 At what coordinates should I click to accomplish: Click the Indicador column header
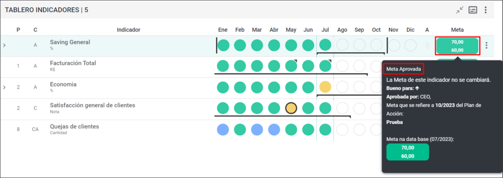coord(128,30)
